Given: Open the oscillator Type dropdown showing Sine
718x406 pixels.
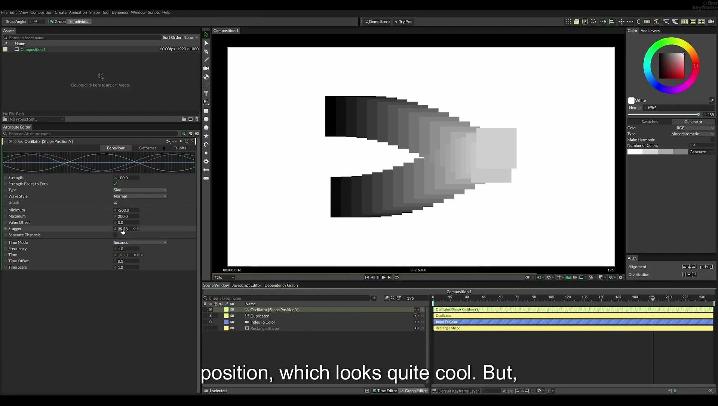Looking at the screenshot, I should coord(140,190).
